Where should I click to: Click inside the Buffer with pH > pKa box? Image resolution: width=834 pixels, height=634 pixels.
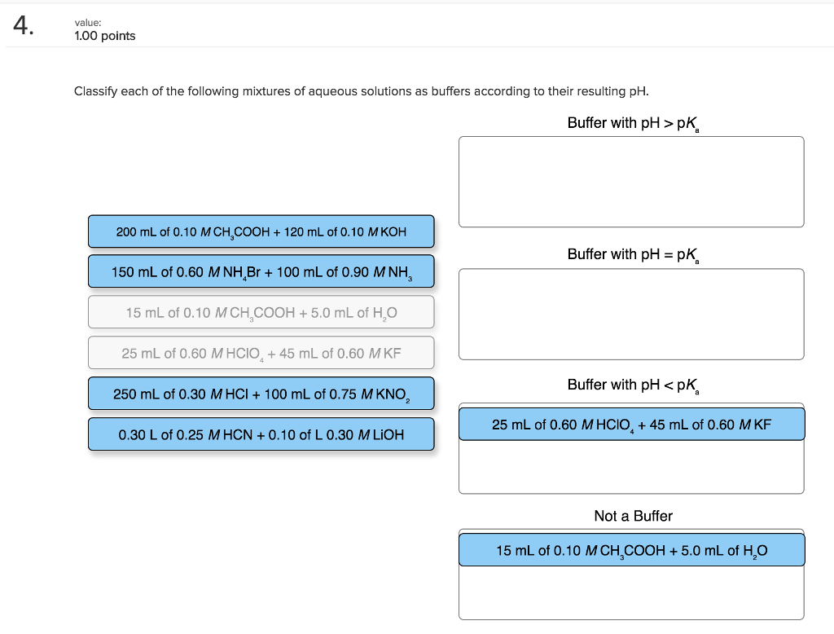[631, 182]
